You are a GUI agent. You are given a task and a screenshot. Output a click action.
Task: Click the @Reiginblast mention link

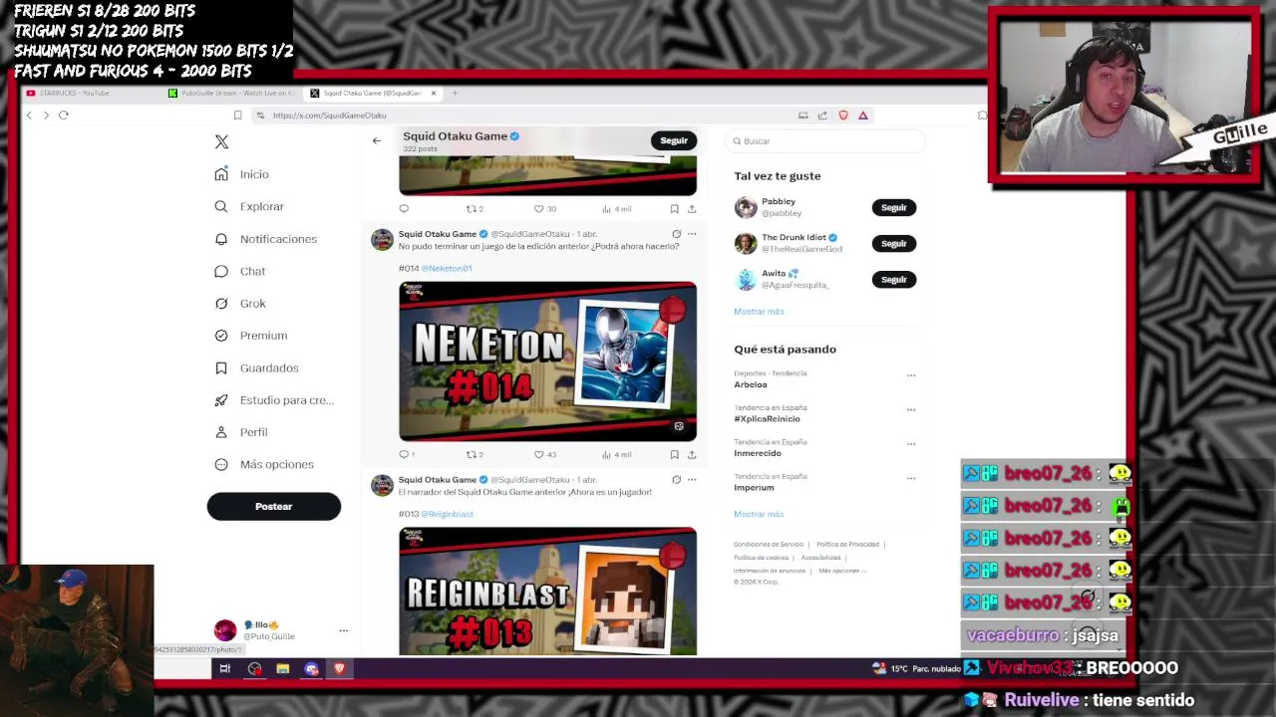tap(447, 514)
